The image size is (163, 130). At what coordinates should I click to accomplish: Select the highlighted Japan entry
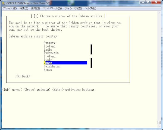[x=65, y=63]
